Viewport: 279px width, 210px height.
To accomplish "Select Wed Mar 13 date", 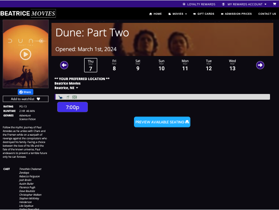I will click(x=232, y=65).
